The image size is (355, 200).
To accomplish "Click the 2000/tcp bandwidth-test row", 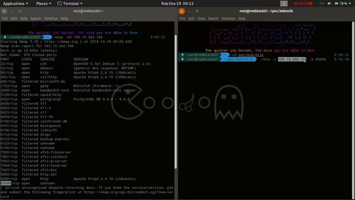I will pos(68,90).
